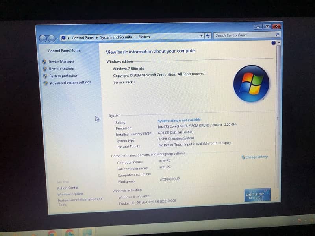Click the refresh icon beside address bar
This screenshot has height=236, width=315.
coord(208,36)
